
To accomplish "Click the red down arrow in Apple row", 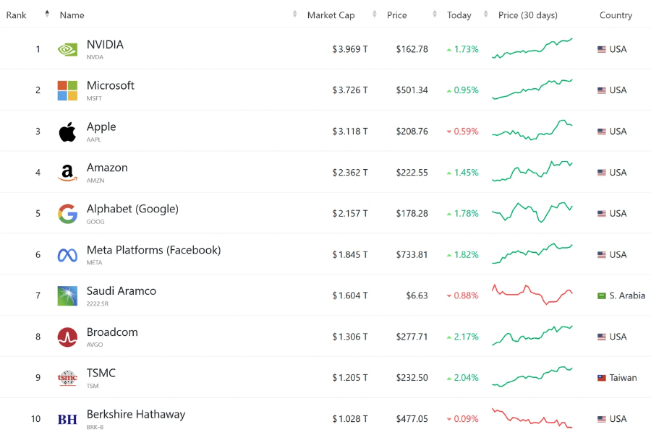I will [448, 132].
